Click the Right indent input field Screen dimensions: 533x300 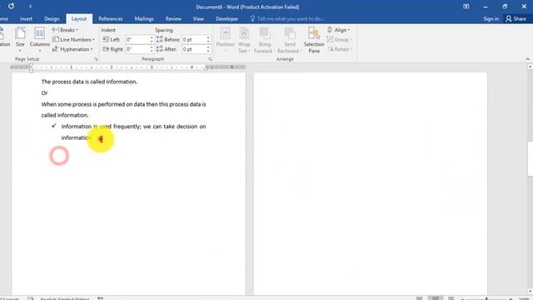click(x=137, y=49)
